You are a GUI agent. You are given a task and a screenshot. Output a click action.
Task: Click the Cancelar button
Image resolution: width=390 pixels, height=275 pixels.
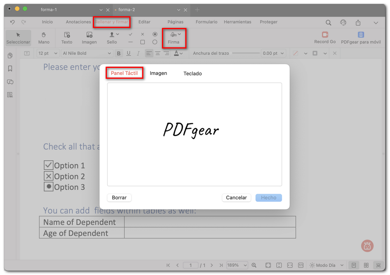[236, 198]
